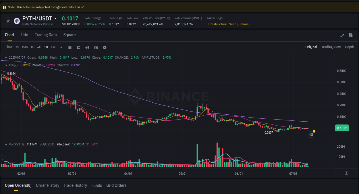The width and height of the screenshot is (359, 194).
Task: Click the Infrastructure token tag
Action: (x=216, y=24)
